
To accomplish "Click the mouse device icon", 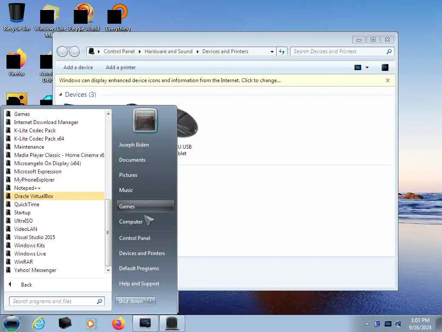I will click(187, 123).
